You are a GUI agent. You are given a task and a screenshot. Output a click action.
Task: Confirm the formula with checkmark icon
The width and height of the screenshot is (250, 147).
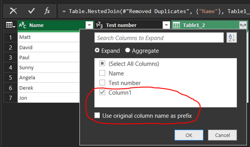[x=31, y=11]
